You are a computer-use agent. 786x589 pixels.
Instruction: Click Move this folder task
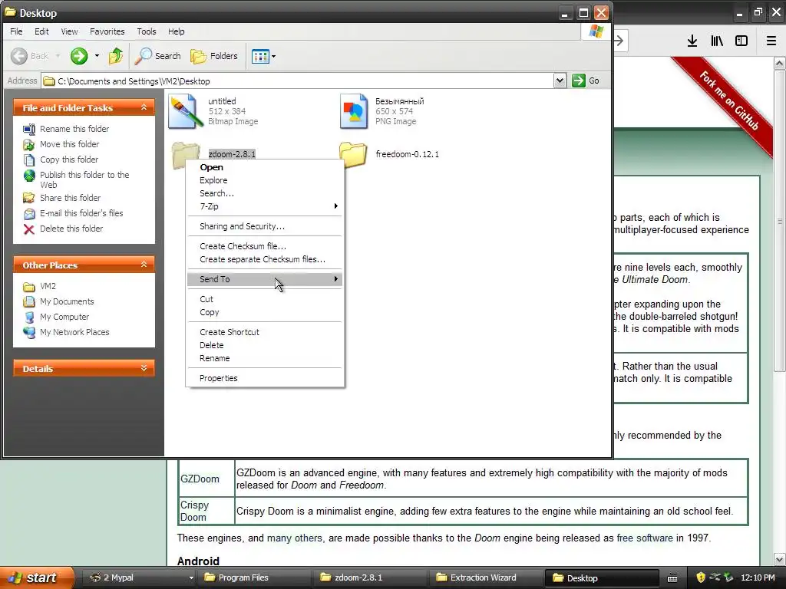tap(69, 144)
